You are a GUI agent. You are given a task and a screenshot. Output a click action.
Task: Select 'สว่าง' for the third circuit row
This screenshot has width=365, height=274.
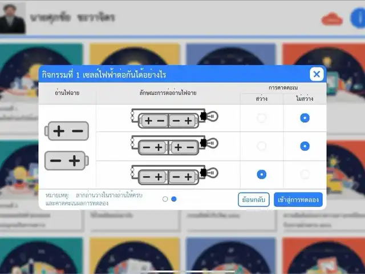261,174
